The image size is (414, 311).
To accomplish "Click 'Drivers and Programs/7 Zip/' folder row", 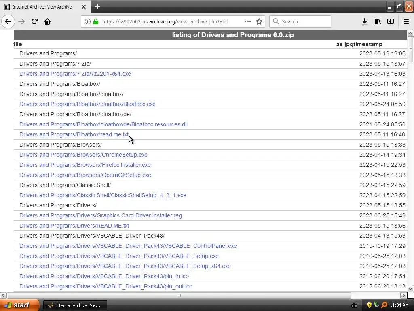I will (x=55, y=64).
